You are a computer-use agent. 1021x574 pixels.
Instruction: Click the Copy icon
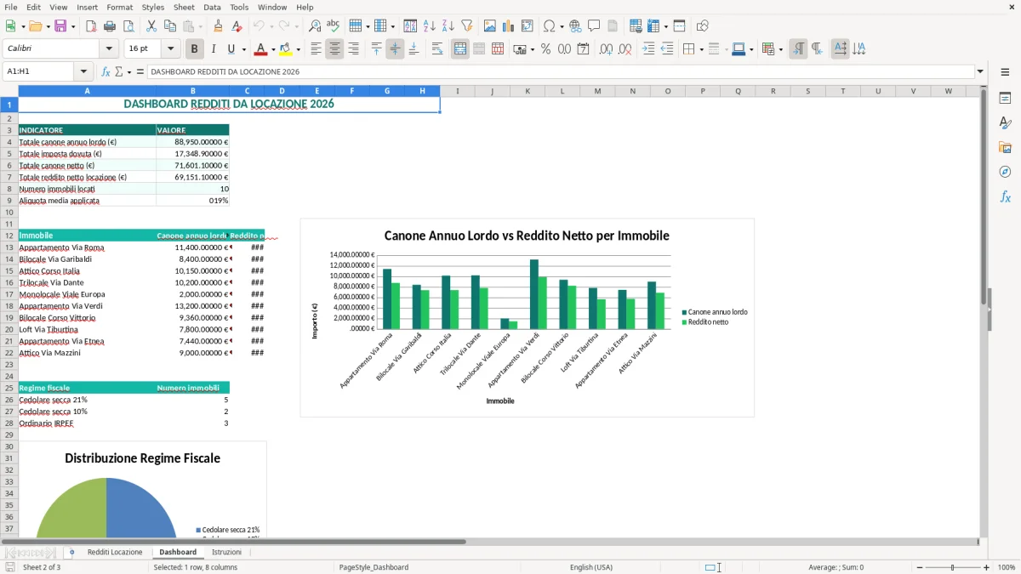coord(170,26)
